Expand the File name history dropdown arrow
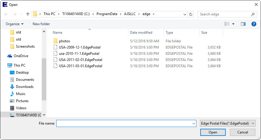 (194, 123)
